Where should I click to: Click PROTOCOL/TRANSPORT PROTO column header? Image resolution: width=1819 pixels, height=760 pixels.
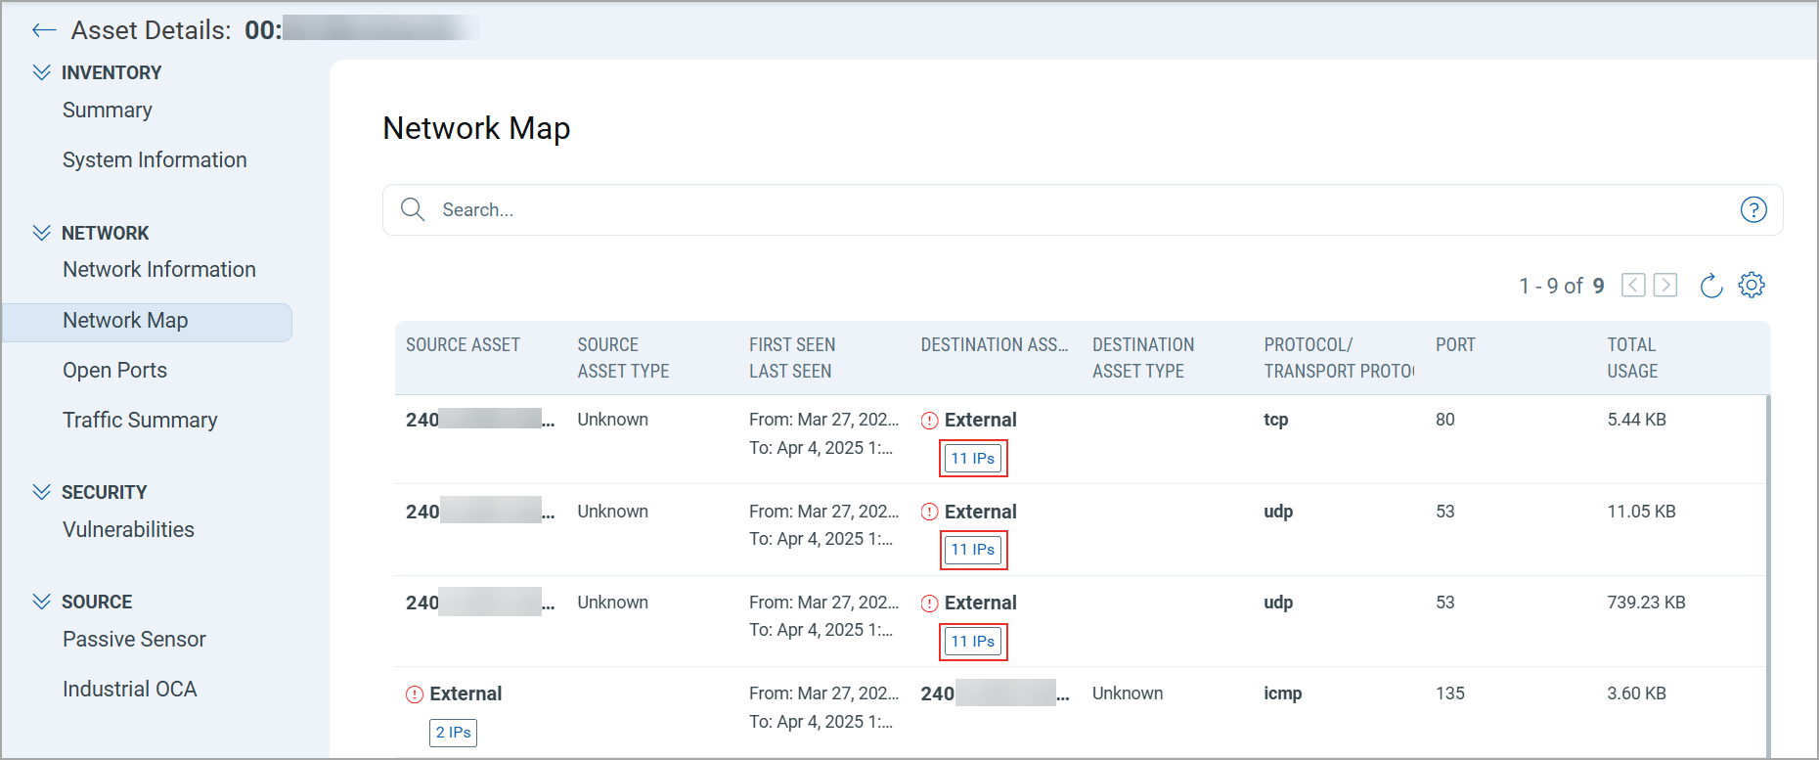click(1339, 358)
